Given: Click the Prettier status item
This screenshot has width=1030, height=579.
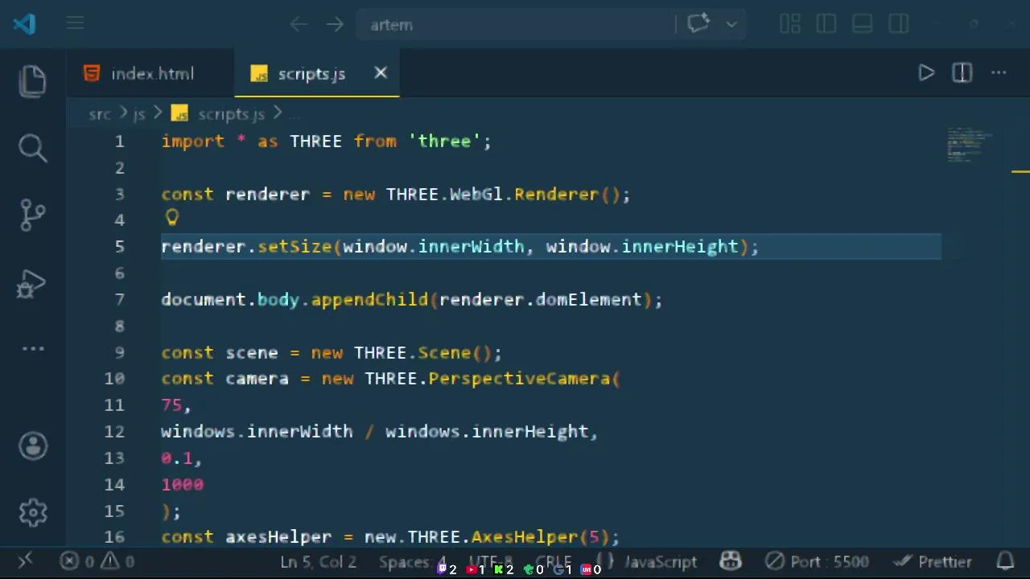Looking at the screenshot, I should pyautogui.click(x=934, y=562).
